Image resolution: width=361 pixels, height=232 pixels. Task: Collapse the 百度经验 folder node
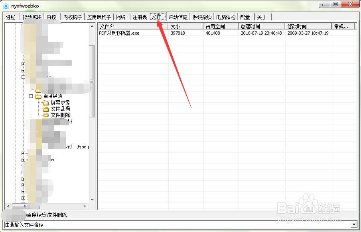(x=31, y=96)
